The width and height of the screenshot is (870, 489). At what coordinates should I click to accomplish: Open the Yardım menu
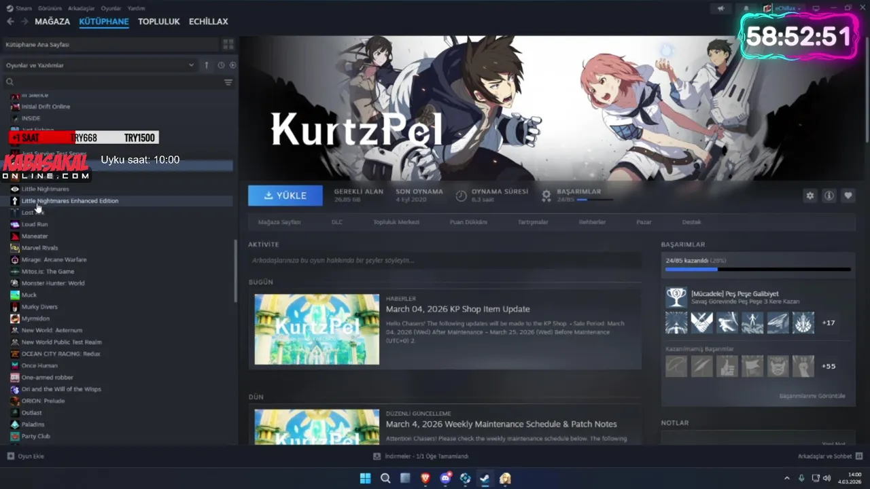tap(136, 8)
